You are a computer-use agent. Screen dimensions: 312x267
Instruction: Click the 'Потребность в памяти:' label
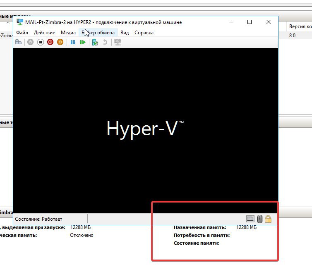[x=202, y=236]
